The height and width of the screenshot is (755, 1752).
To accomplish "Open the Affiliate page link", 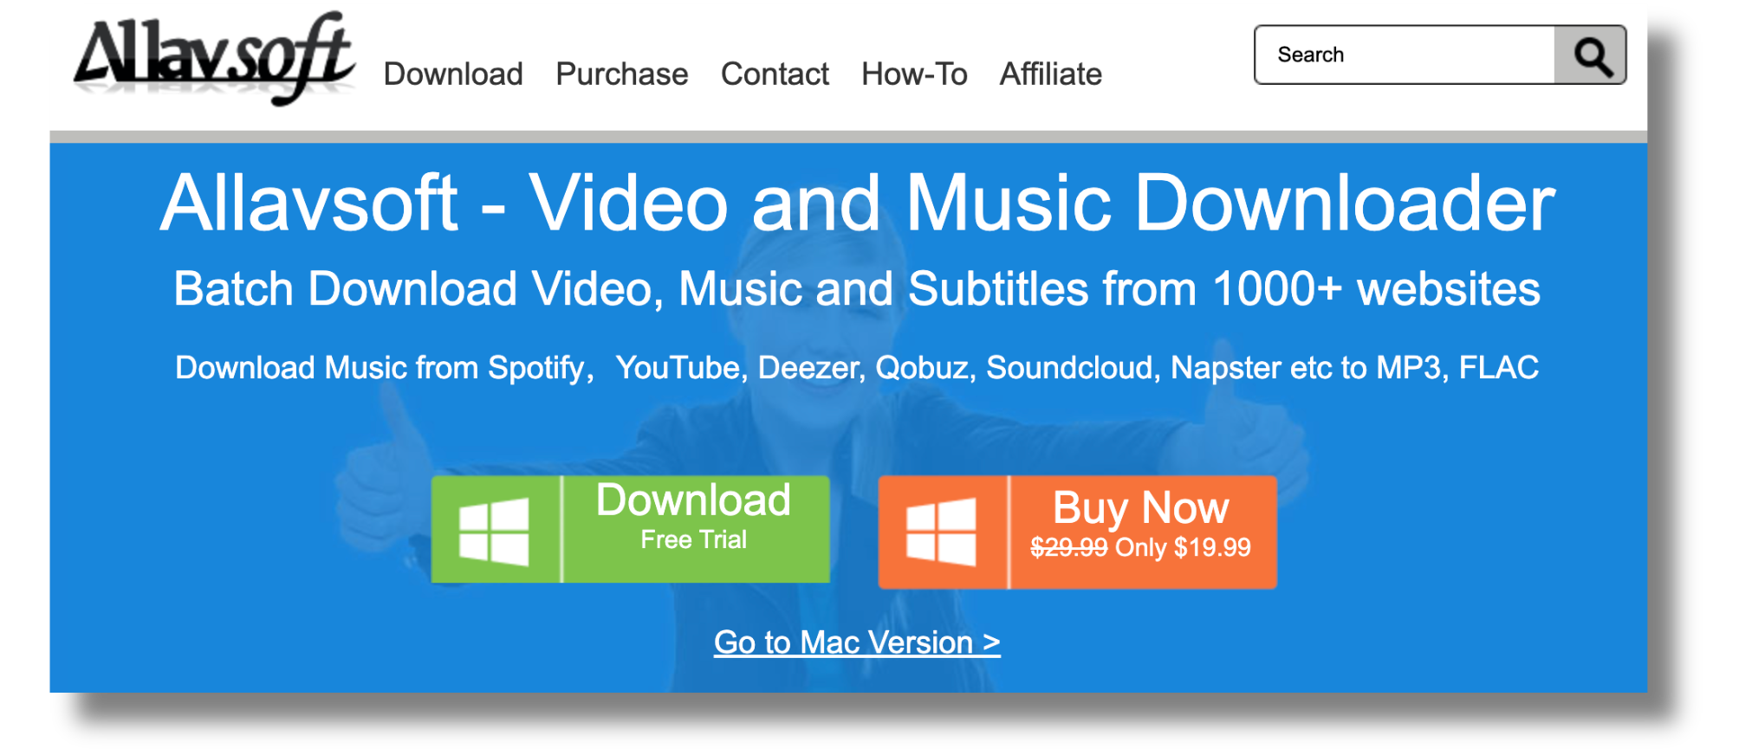I will [1051, 74].
